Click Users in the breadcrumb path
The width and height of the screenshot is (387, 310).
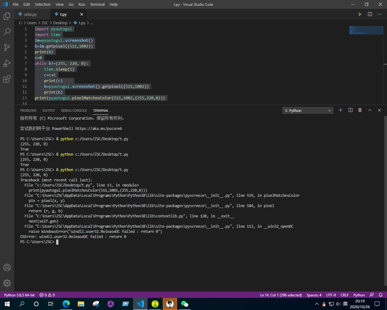point(32,23)
